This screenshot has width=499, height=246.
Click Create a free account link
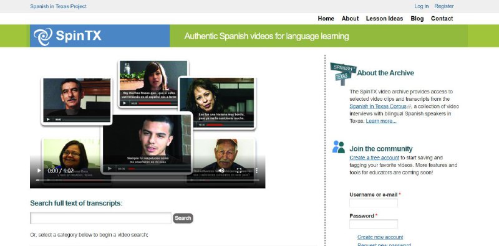click(x=374, y=158)
